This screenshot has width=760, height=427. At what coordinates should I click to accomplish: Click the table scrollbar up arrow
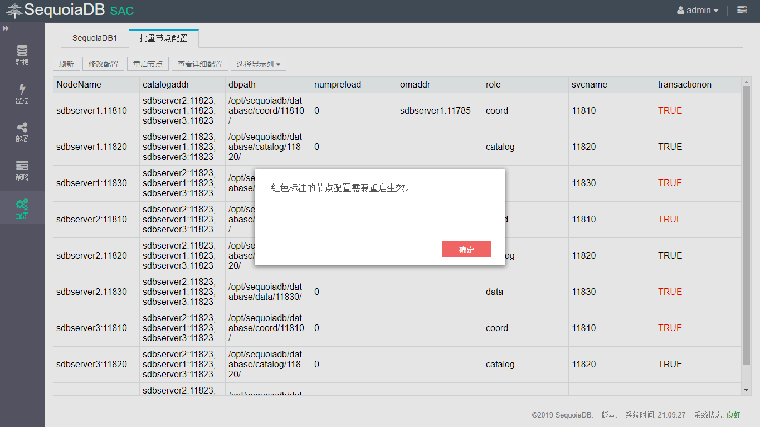(x=747, y=81)
